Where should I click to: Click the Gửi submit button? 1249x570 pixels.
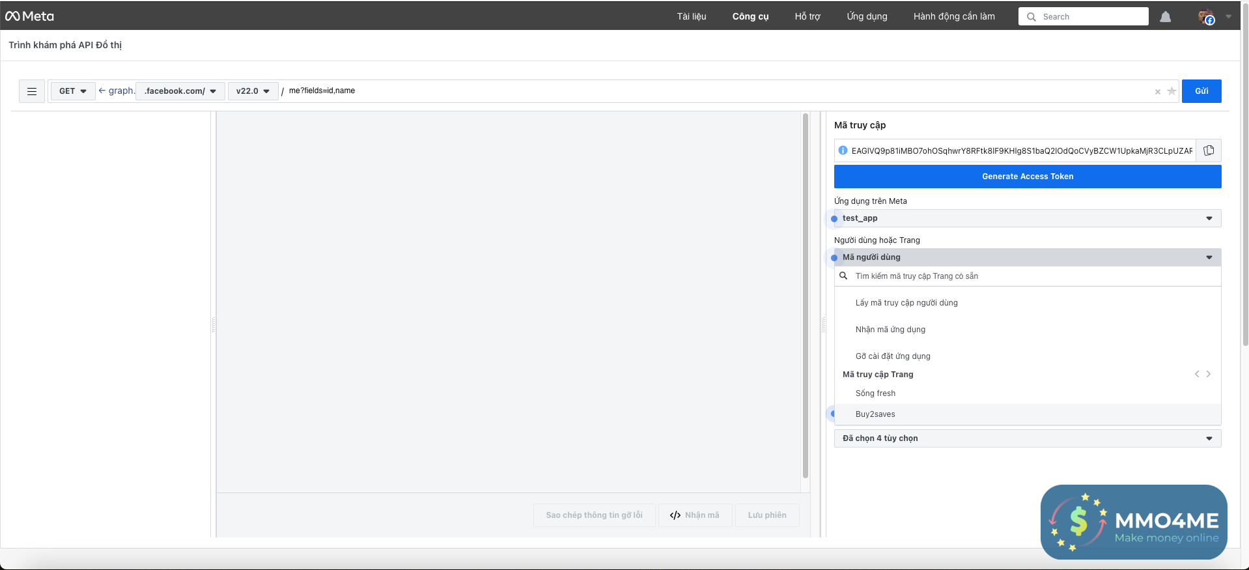point(1201,91)
